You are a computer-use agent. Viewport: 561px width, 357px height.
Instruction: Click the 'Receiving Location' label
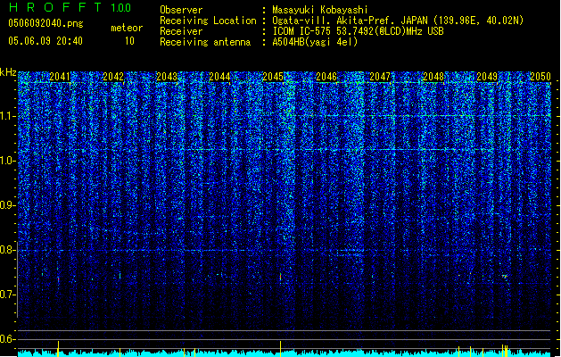(x=208, y=21)
